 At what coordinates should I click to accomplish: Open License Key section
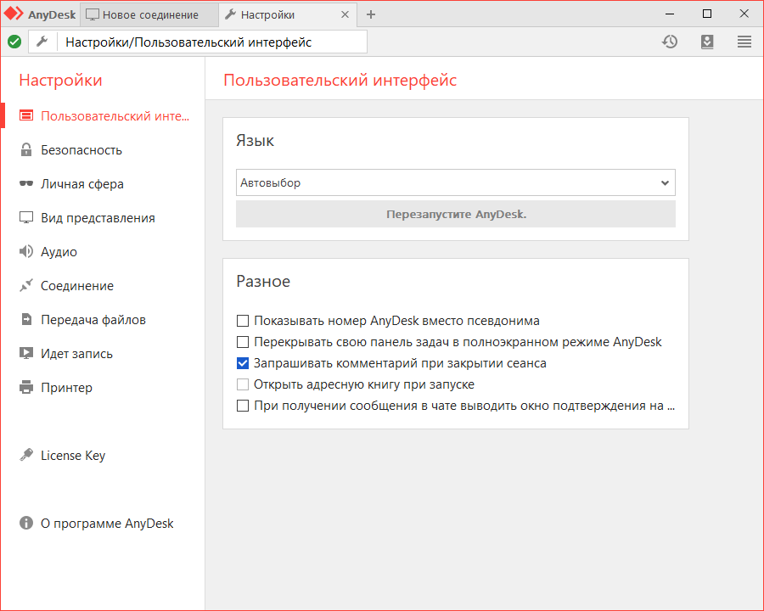pos(72,456)
